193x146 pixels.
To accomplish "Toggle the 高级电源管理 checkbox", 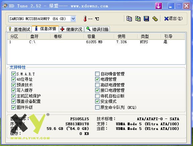I will 97,85.
